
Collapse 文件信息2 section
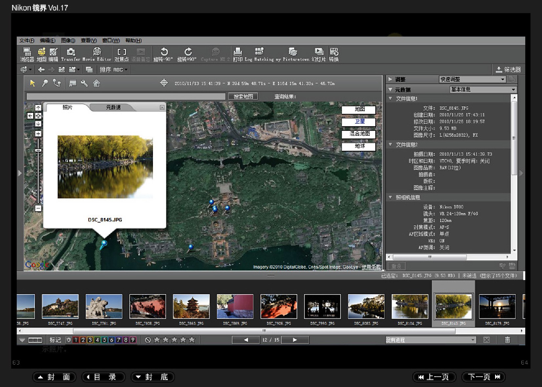point(390,144)
